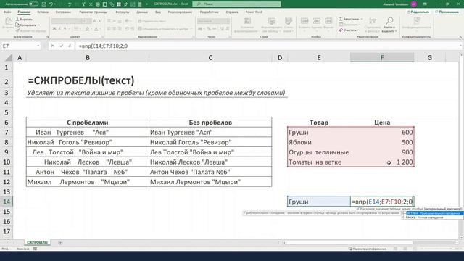
Task: Click the Undo arrow icon
Action: pos(51,4)
